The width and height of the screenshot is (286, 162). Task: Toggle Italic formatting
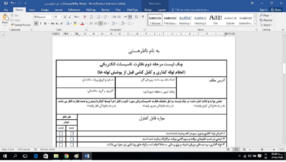[40, 23]
